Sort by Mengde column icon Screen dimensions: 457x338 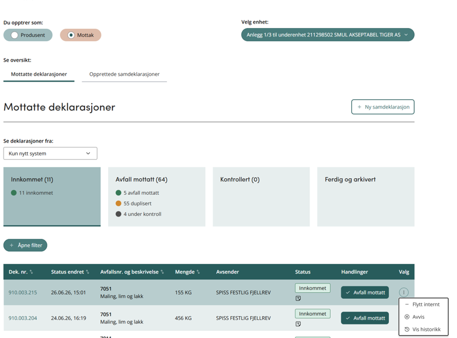tap(198, 272)
